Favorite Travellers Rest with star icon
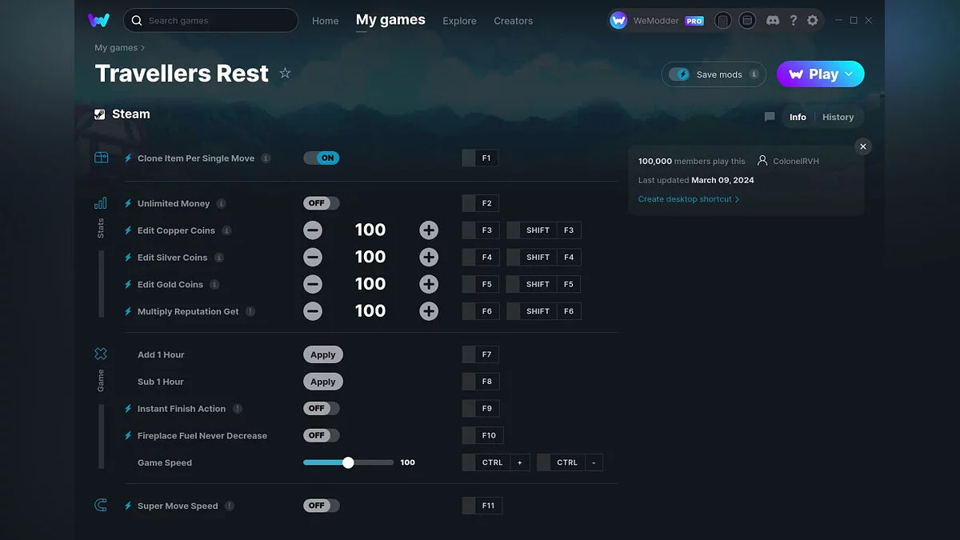The image size is (960, 540). [x=285, y=74]
